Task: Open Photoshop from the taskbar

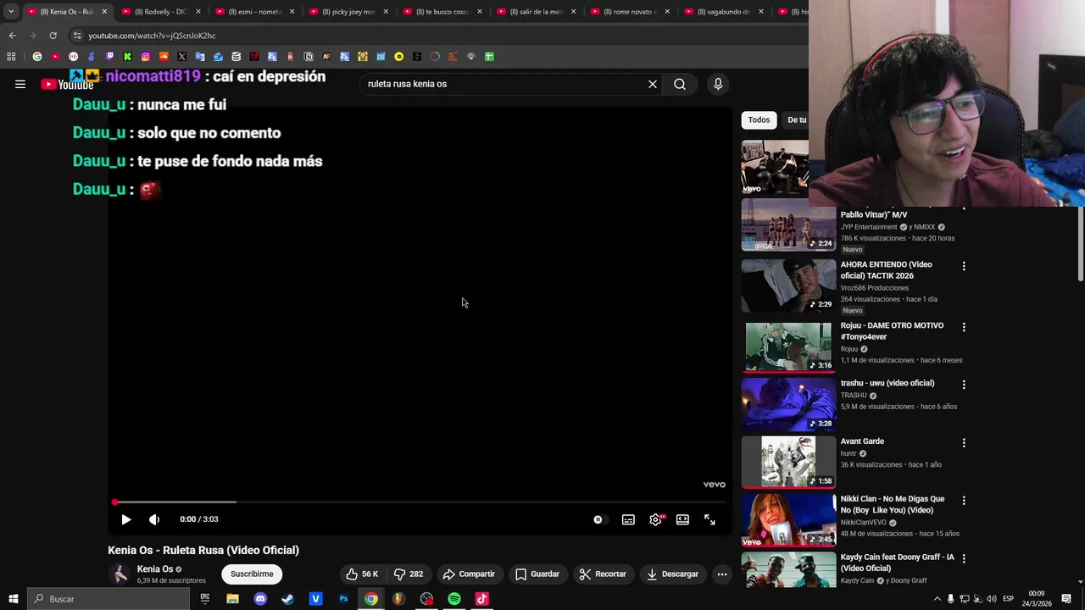Action: coord(343,599)
